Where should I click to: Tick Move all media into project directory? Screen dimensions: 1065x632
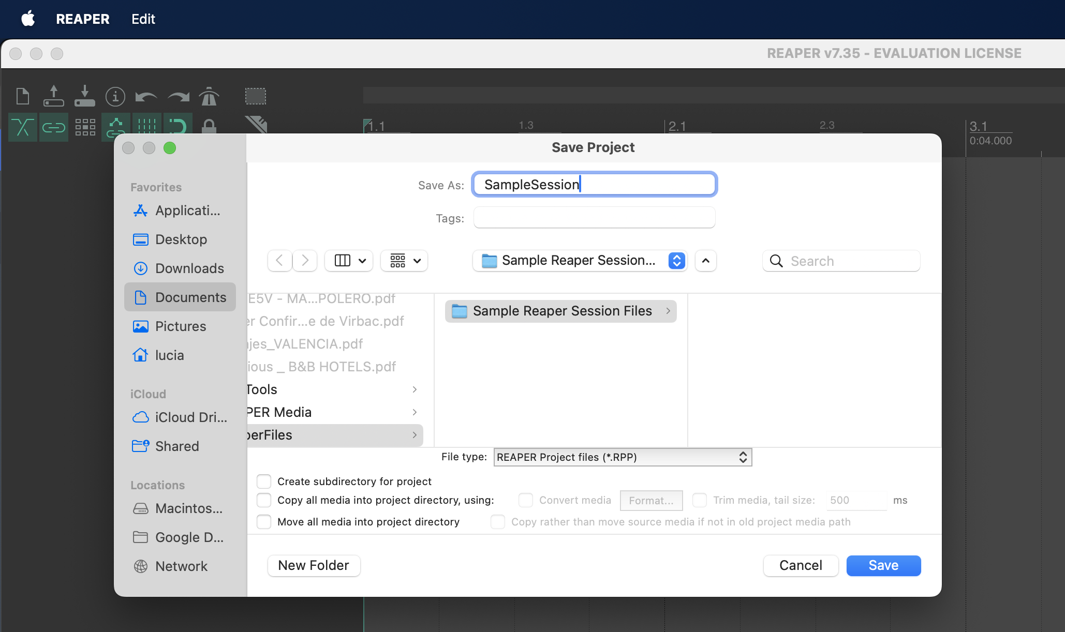pos(264,522)
